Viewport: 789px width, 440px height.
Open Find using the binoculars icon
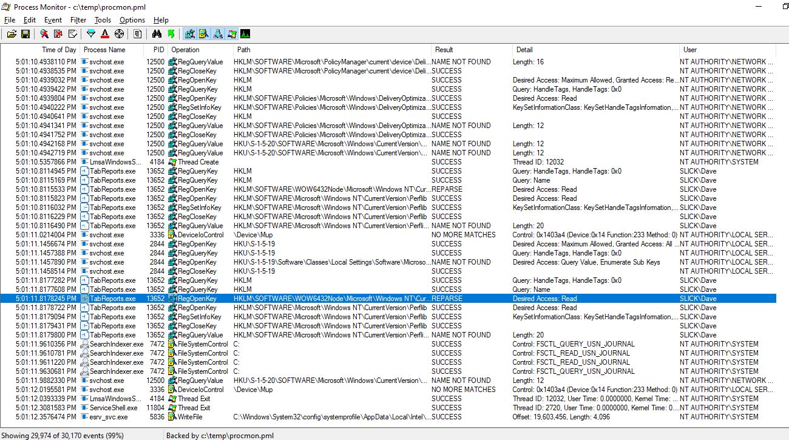(157, 34)
